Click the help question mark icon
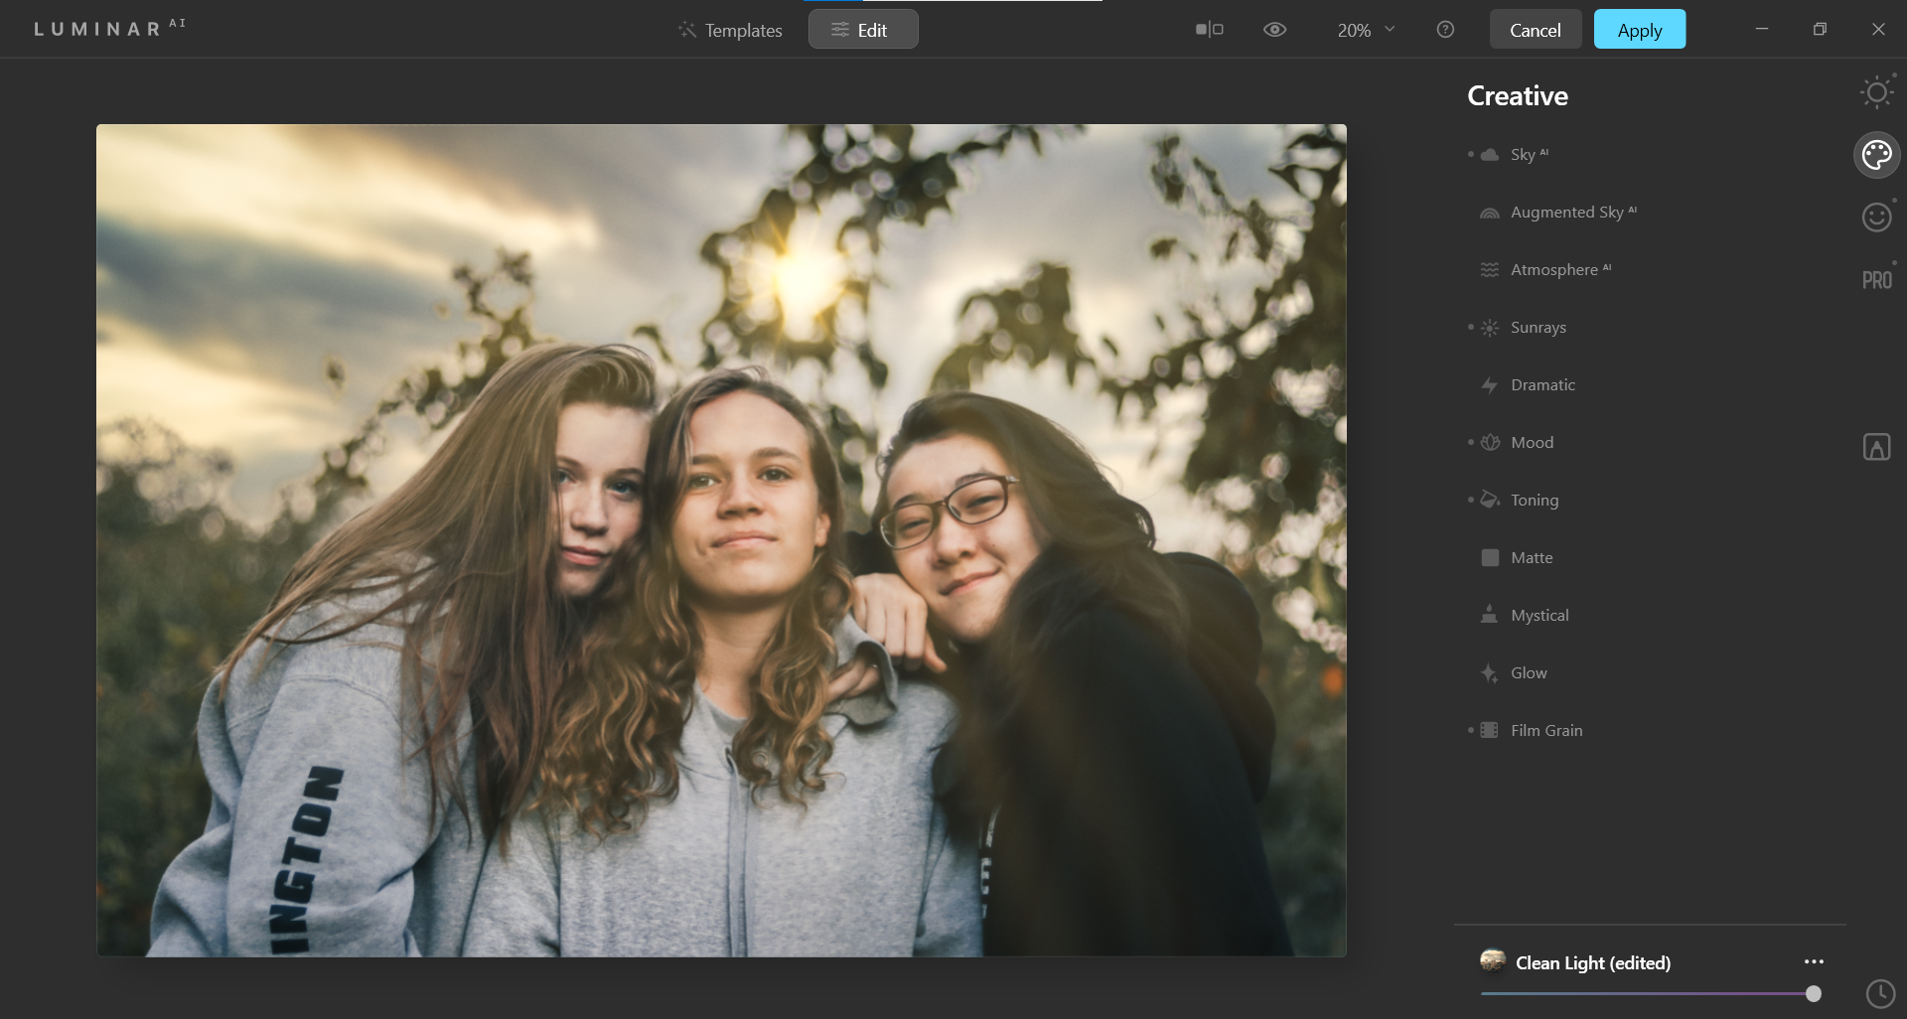Viewport: 1907px width, 1019px height. pyautogui.click(x=1445, y=30)
